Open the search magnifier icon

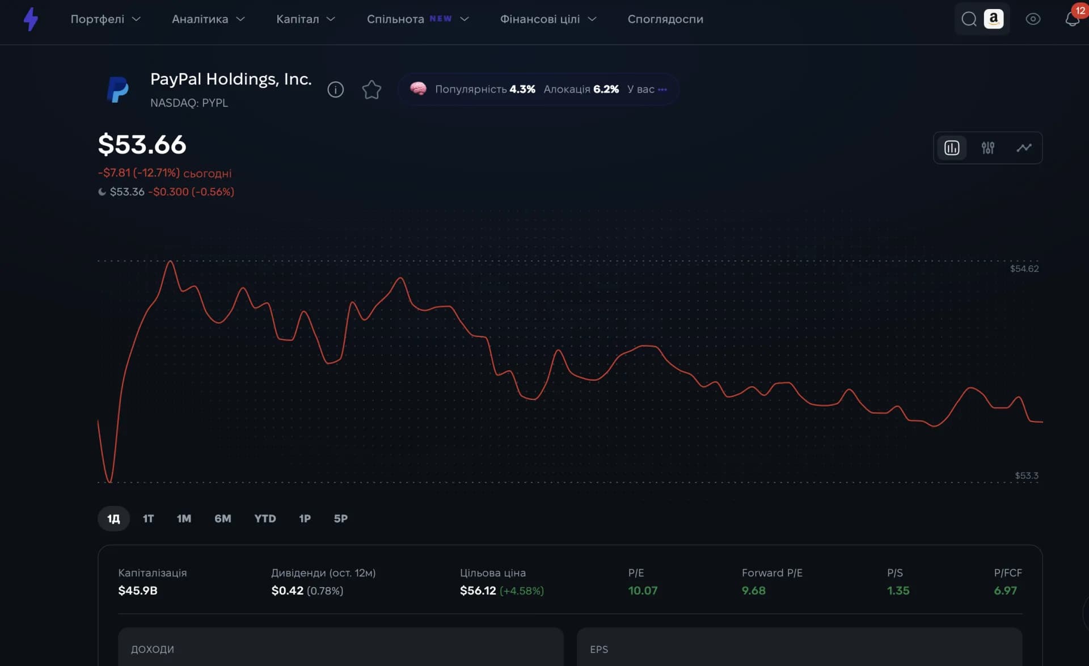[x=969, y=19]
